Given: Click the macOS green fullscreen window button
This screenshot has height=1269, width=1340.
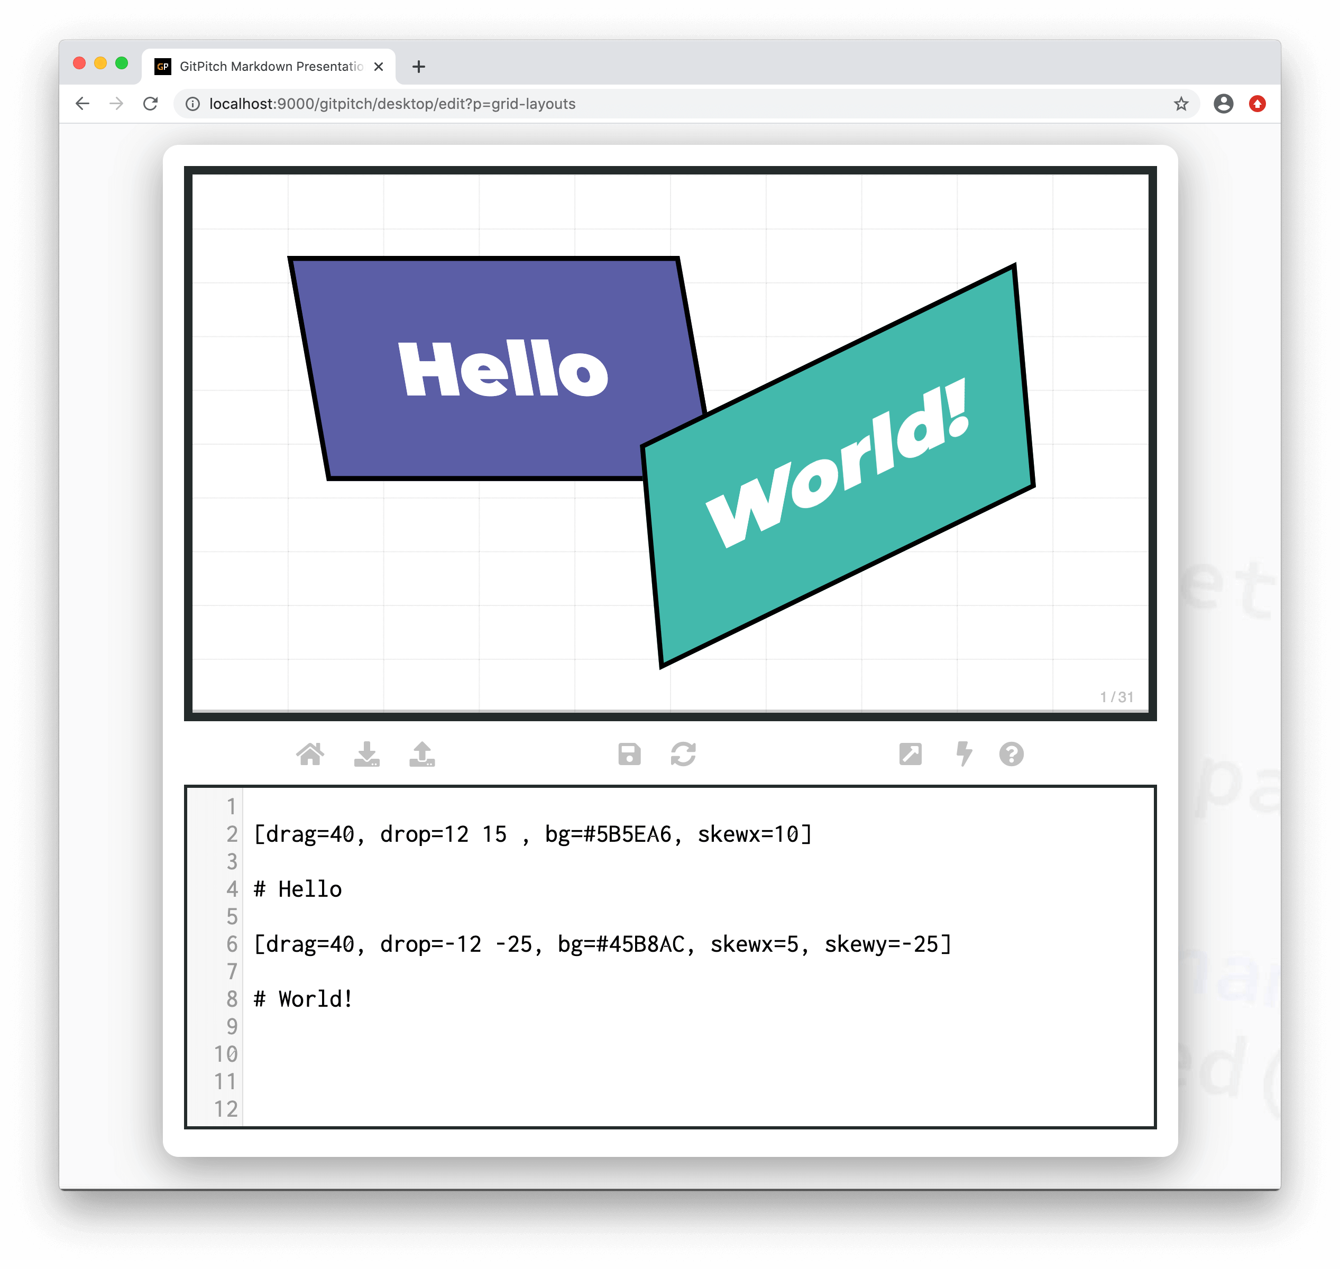Looking at the screenshot, I should coord(122,63).
